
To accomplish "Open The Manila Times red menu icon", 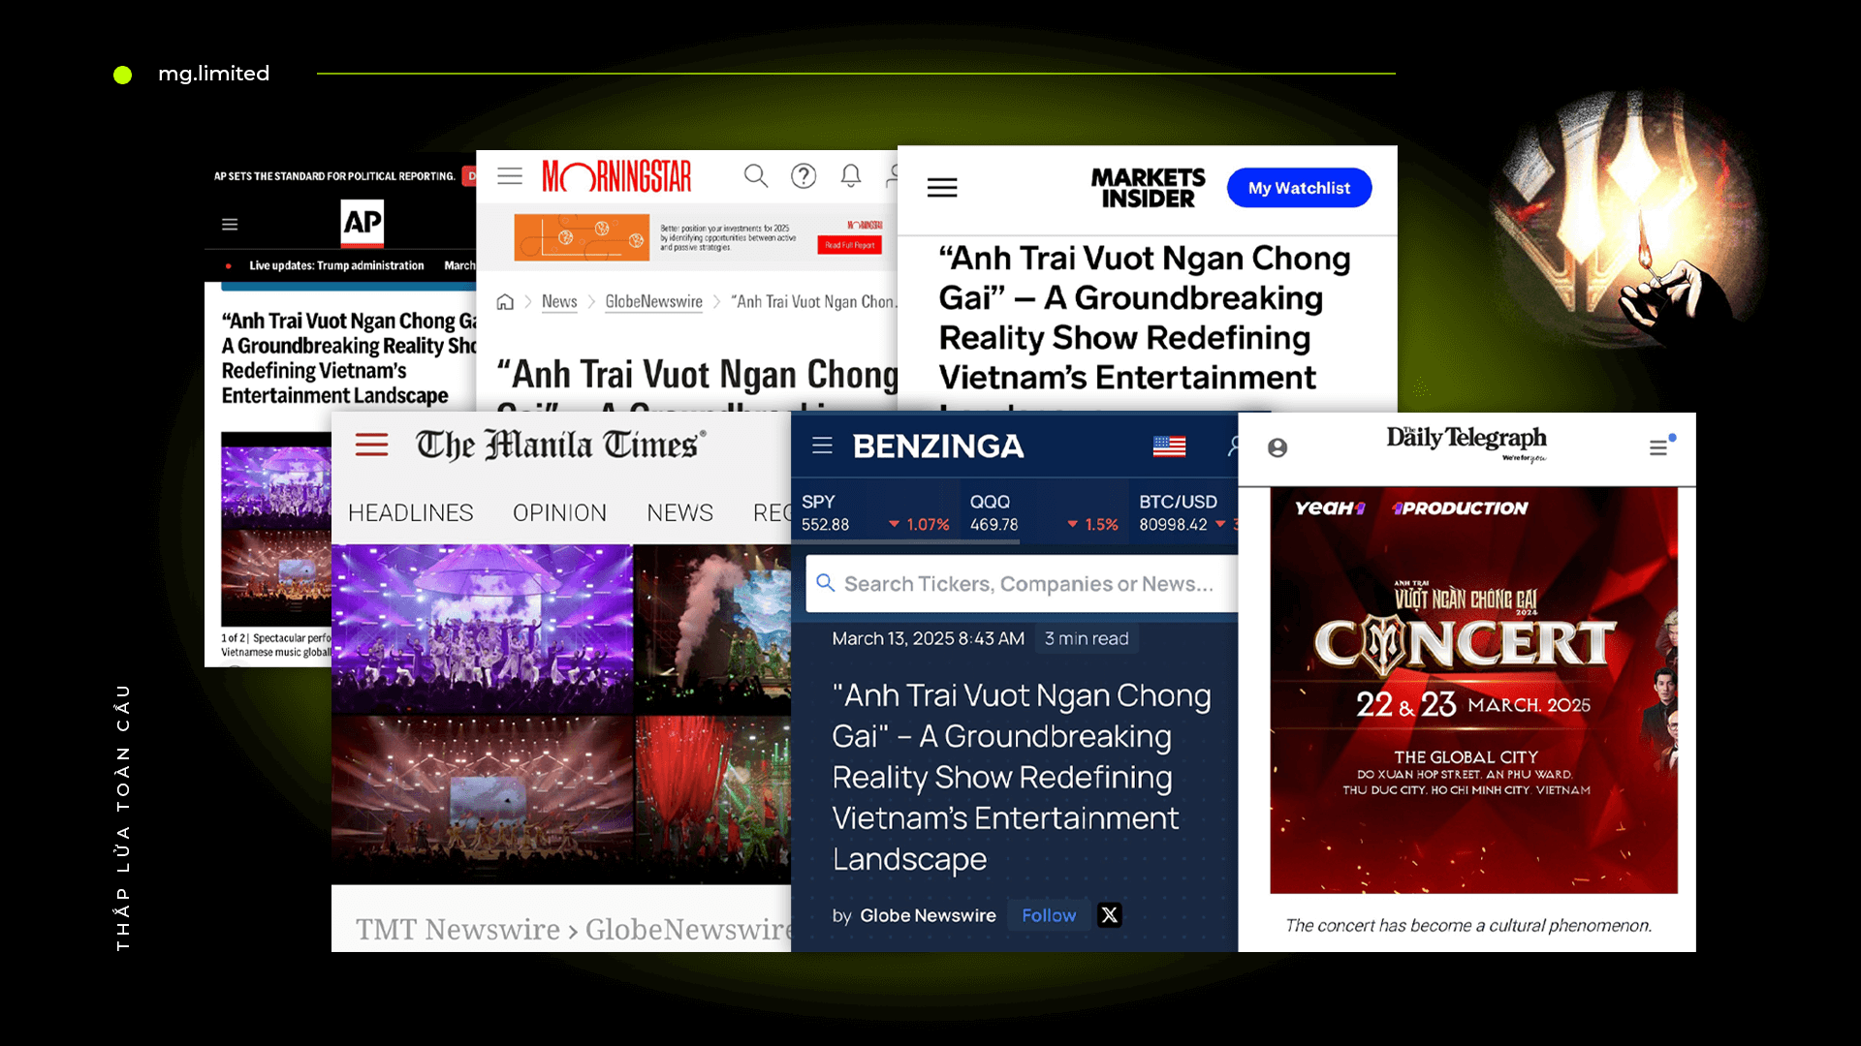I will tap(371, 445).
